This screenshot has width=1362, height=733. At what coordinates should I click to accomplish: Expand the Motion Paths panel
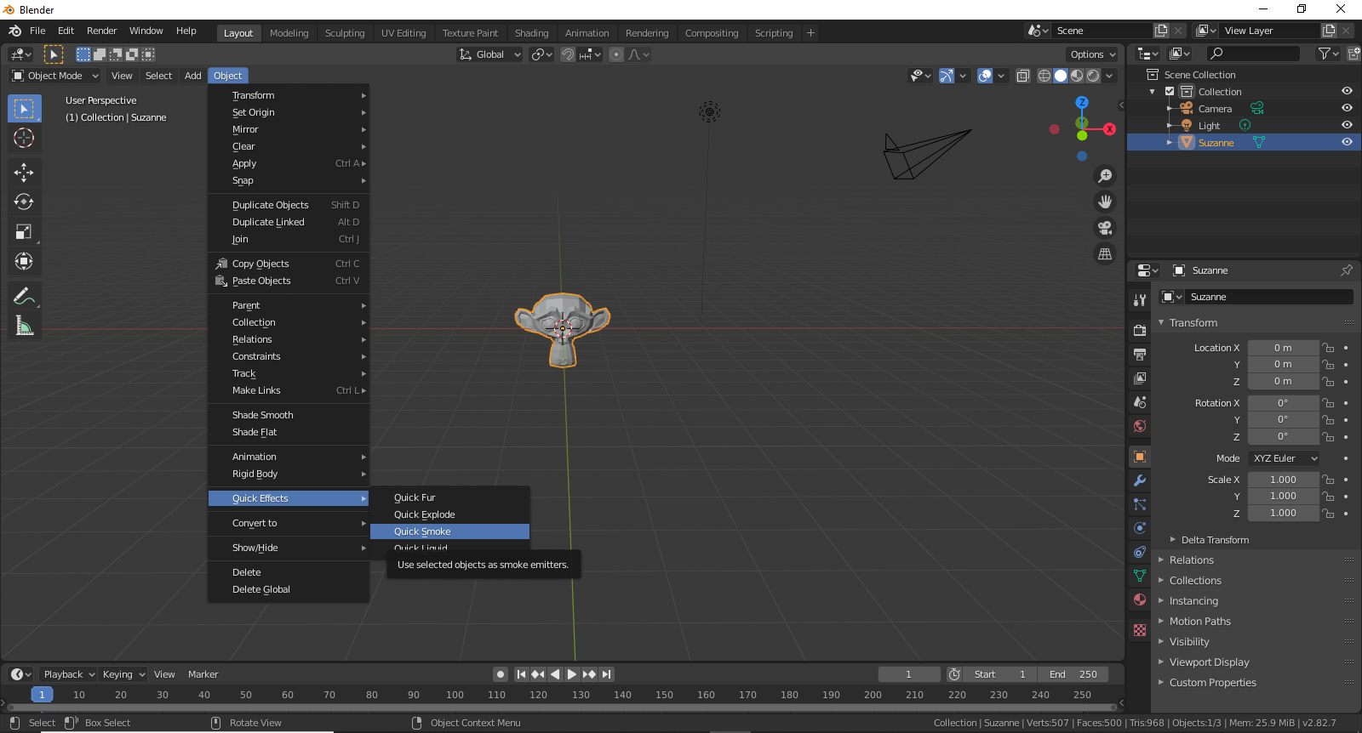tap(1200, 622)
